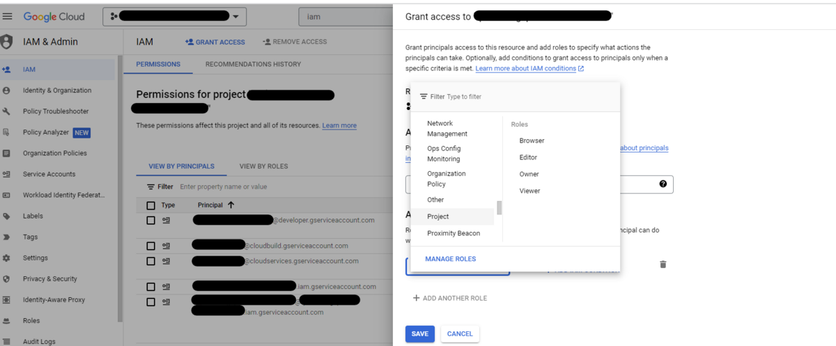This screenshot has height=346, width=836.
Task: Click the filter icon in role picker
Action: tap(424, 97)
